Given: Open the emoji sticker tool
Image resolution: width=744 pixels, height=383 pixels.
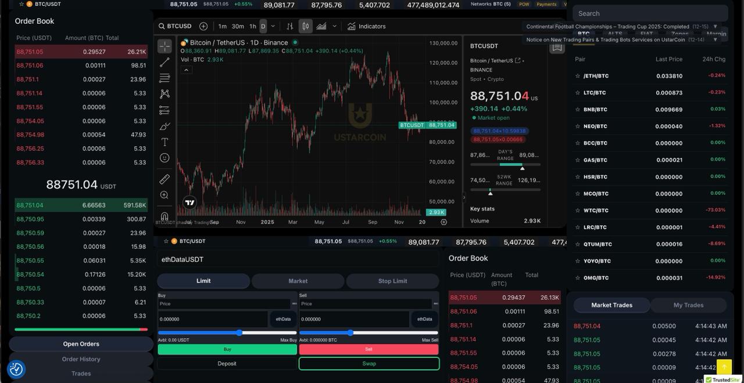Looking at the screenshot, I should [x=164, y=158].
